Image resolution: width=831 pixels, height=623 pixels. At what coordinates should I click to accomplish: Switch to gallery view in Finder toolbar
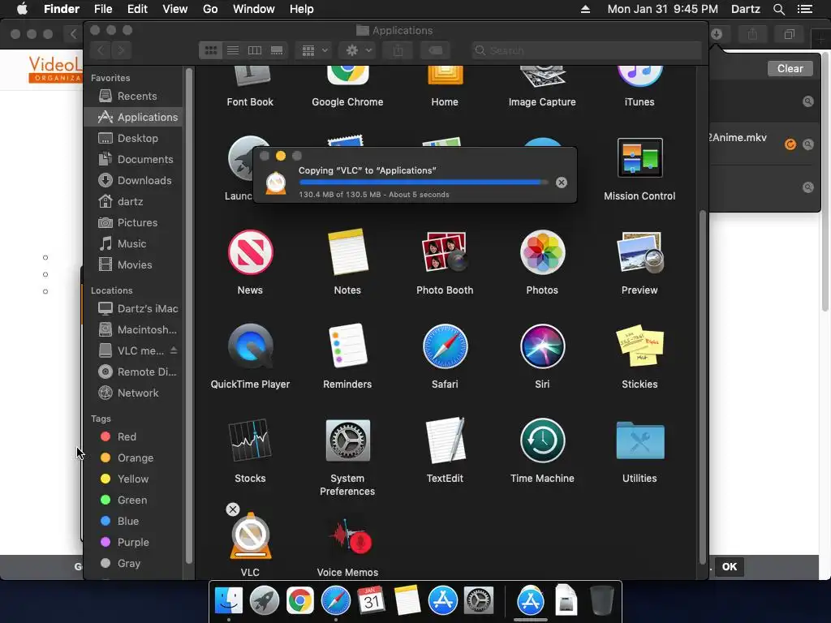point(277,50)
